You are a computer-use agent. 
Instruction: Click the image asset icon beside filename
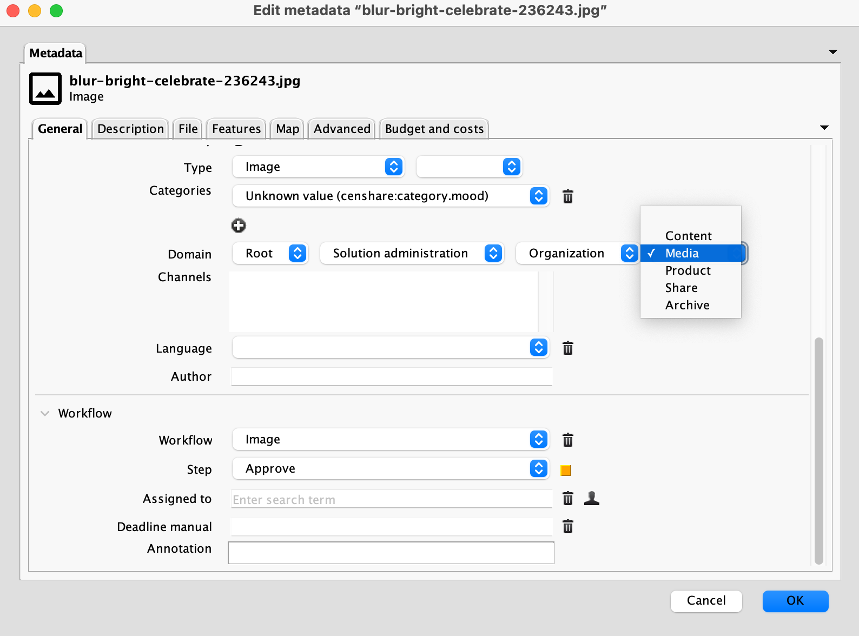[x=45, y=89]
